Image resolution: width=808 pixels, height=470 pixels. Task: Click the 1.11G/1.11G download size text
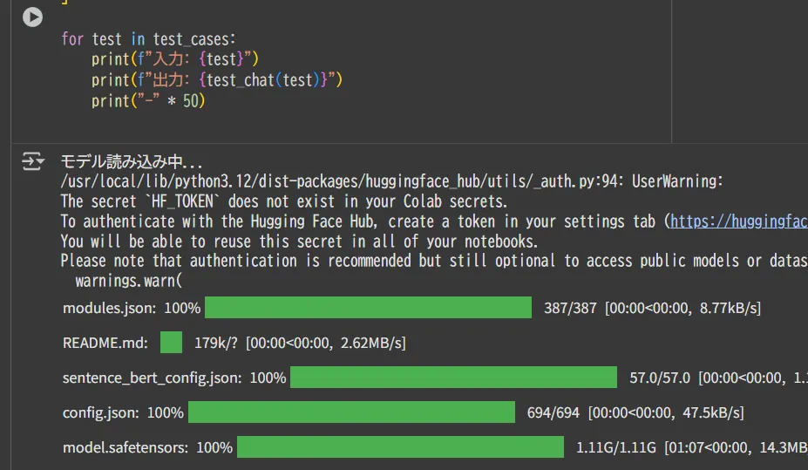point(616,447)
